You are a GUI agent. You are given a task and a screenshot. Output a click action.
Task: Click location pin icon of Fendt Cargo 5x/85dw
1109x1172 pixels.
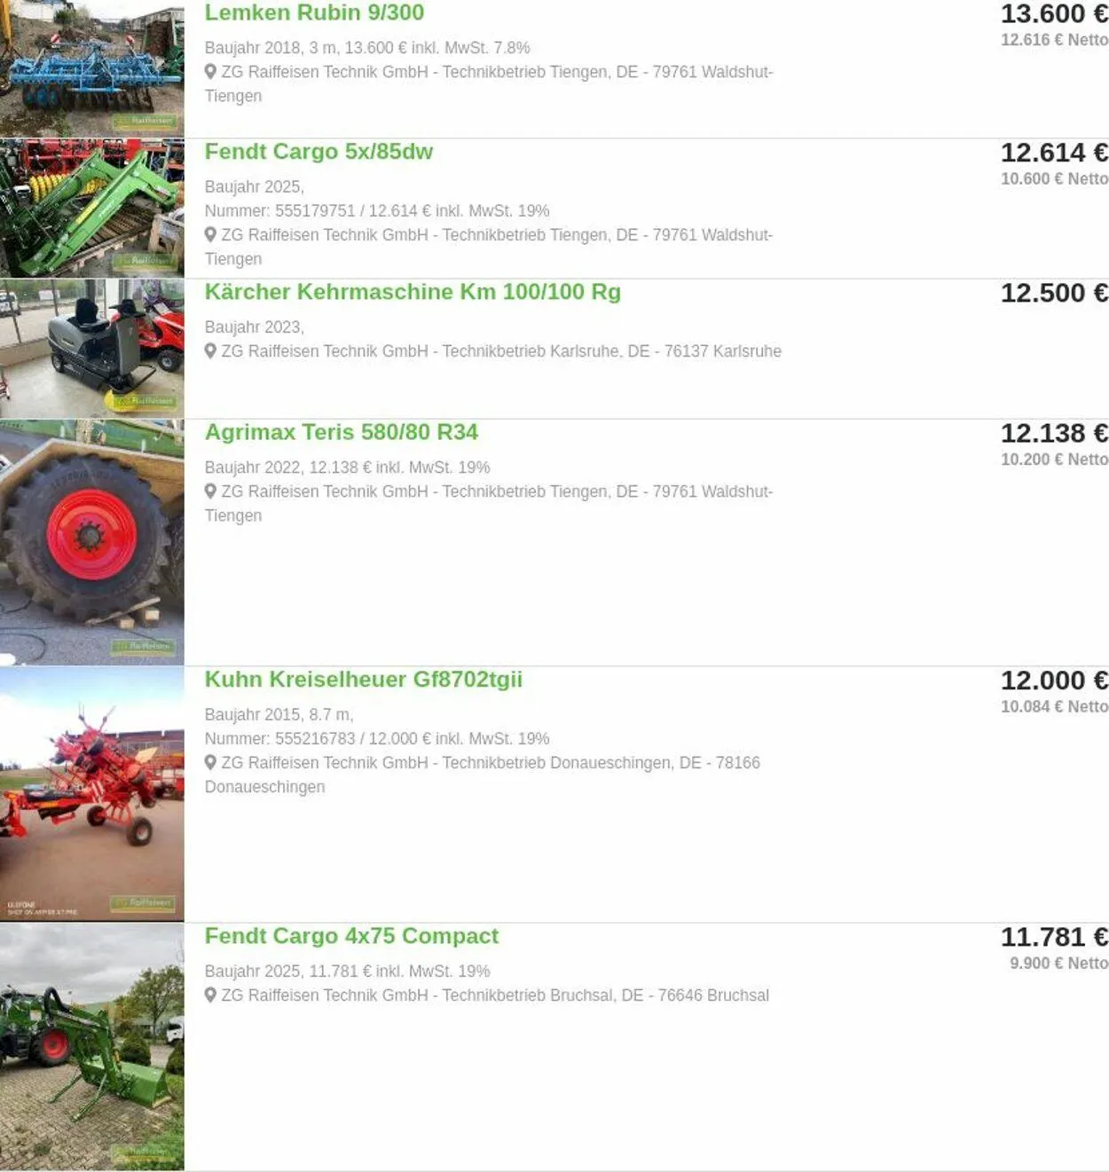pyautogui.click(x=210, y=235)
